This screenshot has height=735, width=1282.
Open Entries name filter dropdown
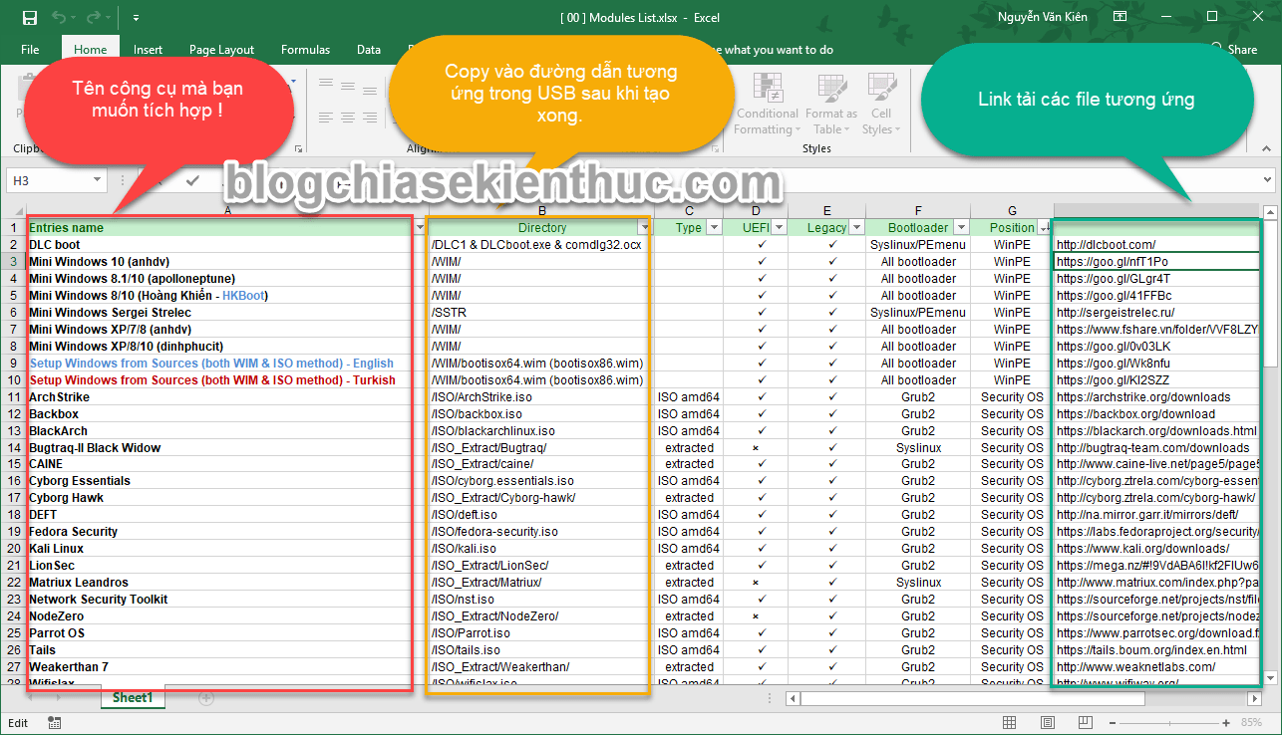[419, 228]
